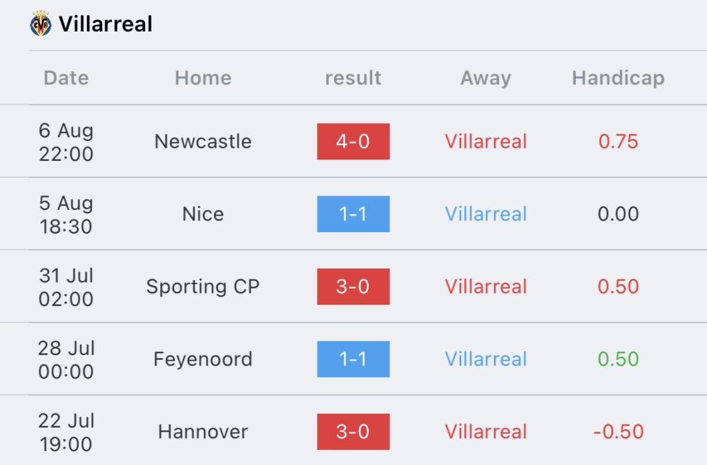Open the Hannover team link
Screen dimensions: 707x465
pyautogui.click(x=203, y=432)
